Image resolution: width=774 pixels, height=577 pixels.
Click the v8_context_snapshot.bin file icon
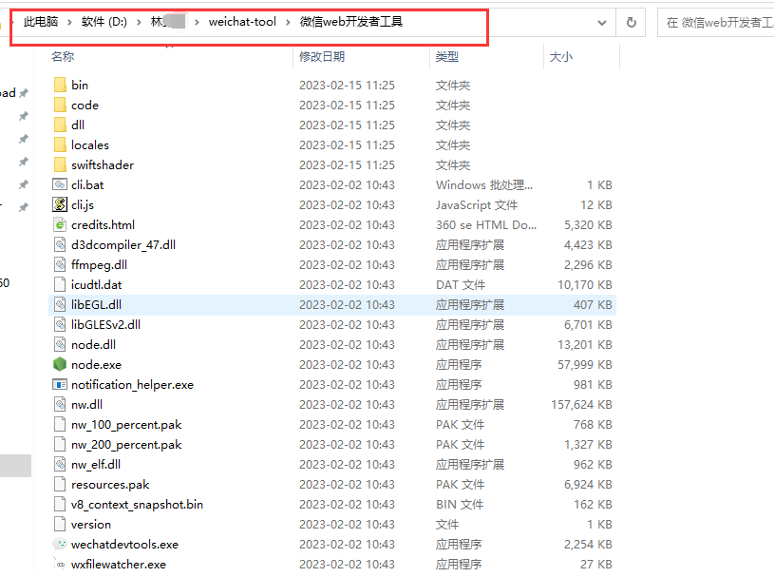click(60, 505)
